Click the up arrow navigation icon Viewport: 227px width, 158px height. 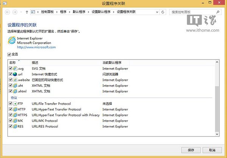click(26, 12)
